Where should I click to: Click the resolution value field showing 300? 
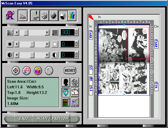point(68,32)
